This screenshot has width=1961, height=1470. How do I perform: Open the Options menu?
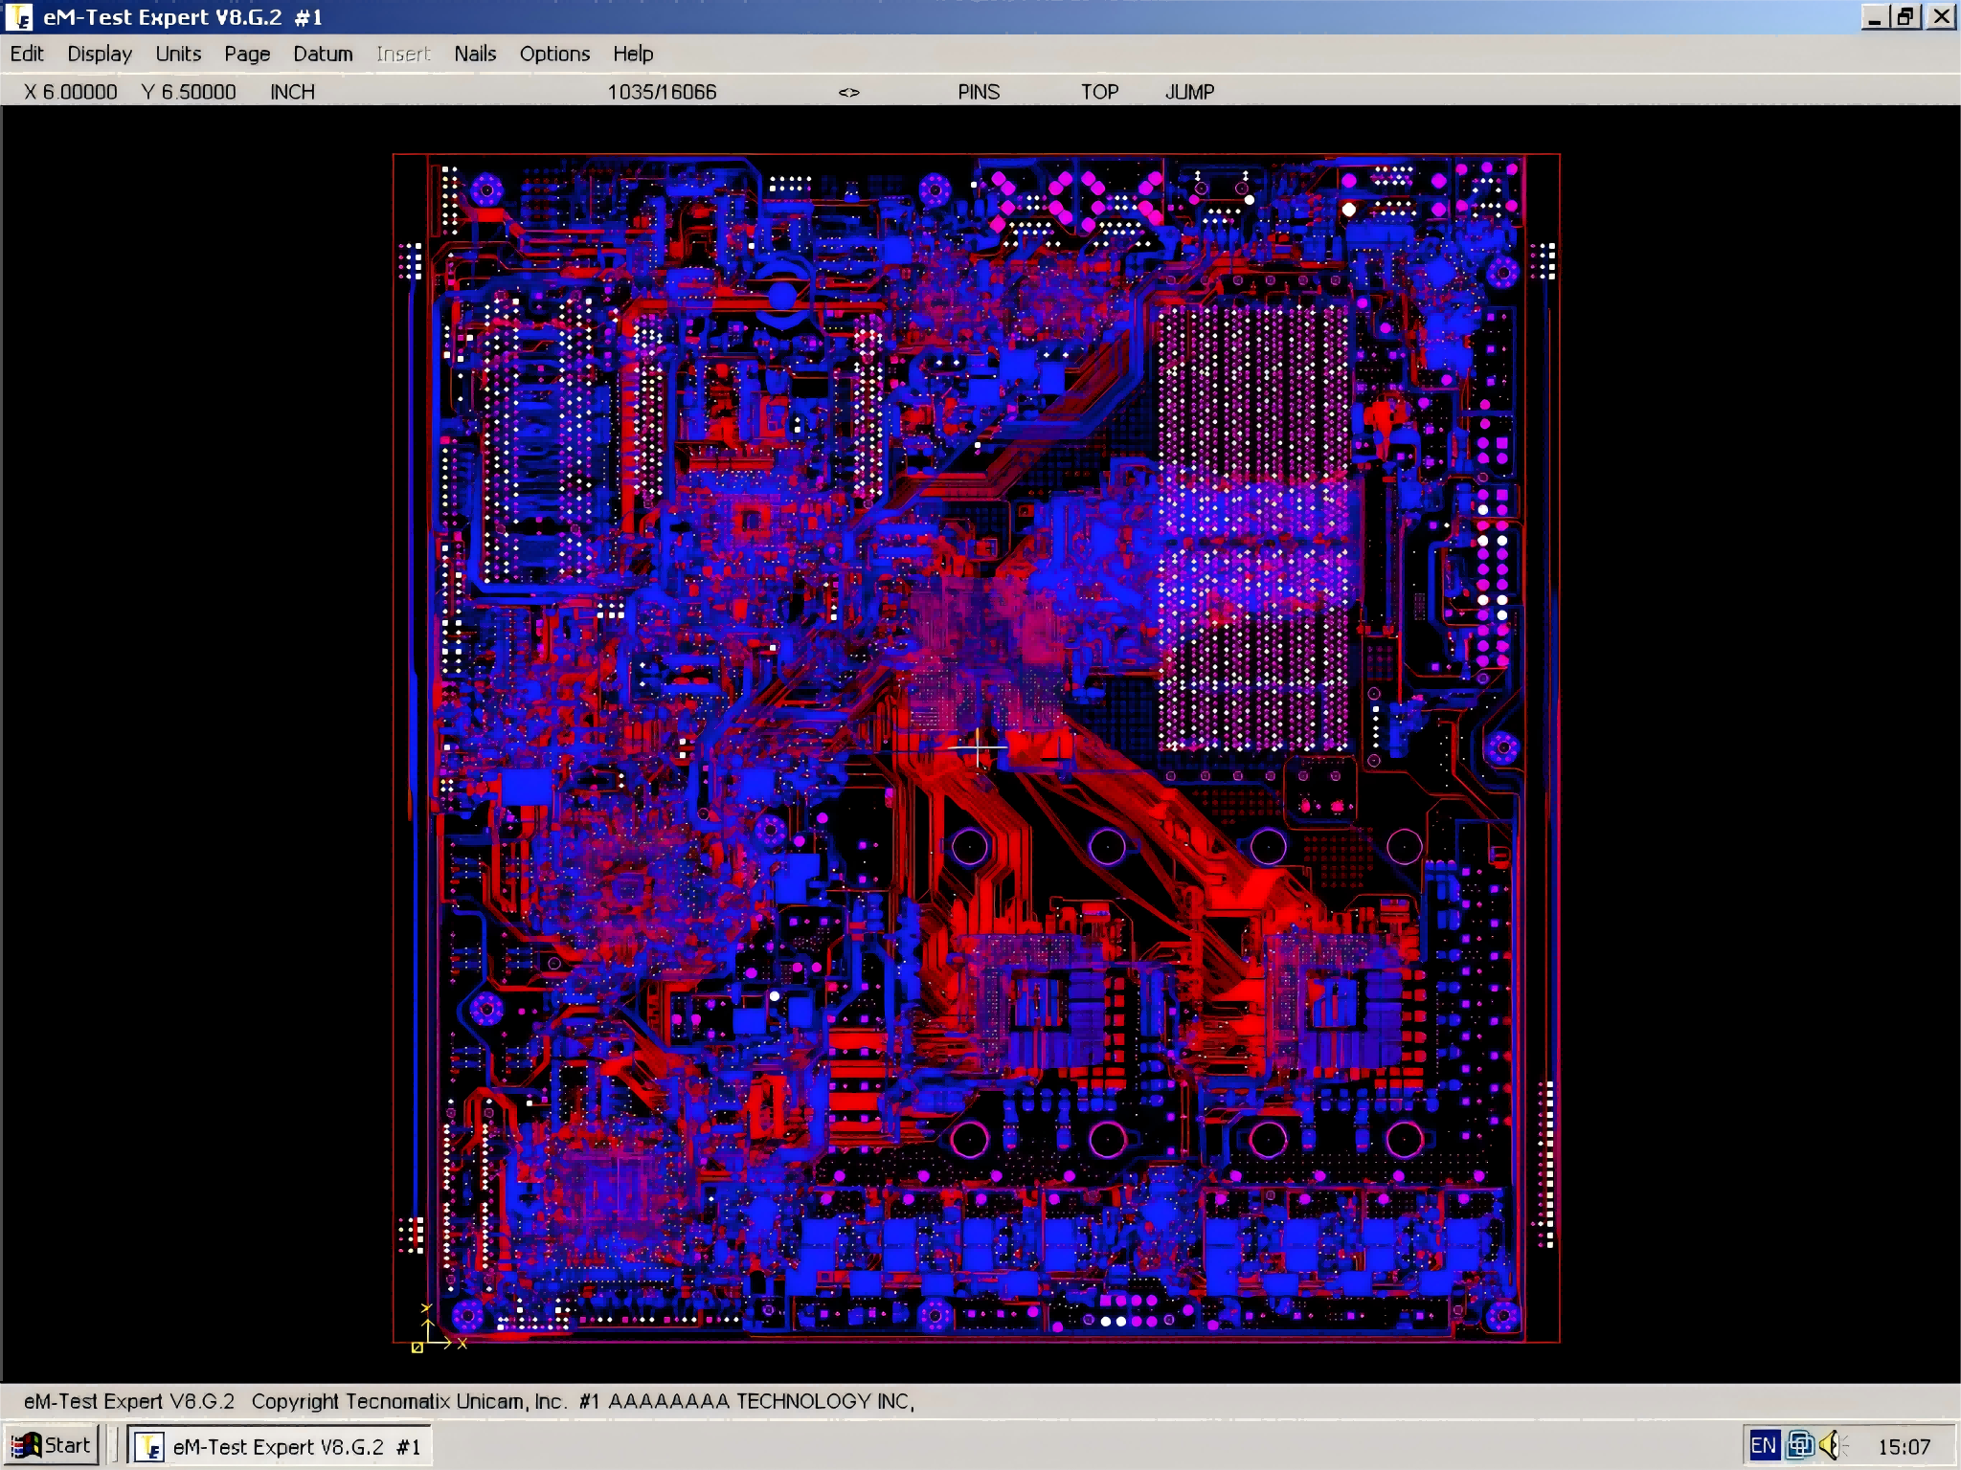point(554,54)
